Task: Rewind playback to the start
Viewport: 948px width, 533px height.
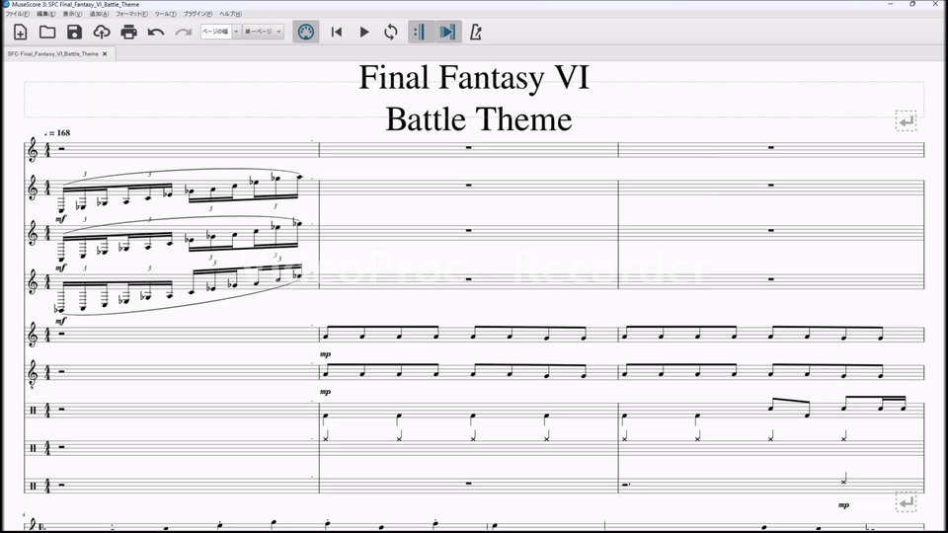Action: (337, 32)
